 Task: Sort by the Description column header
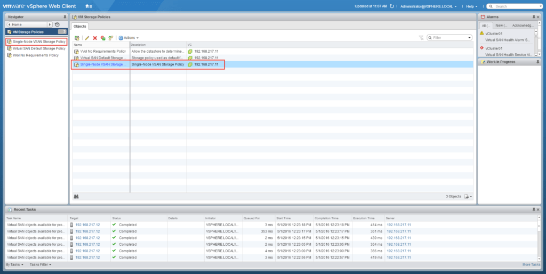(x=158, y=45)
